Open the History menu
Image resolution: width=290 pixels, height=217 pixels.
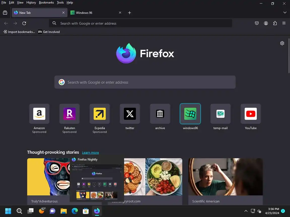click(x=31, y=3)
